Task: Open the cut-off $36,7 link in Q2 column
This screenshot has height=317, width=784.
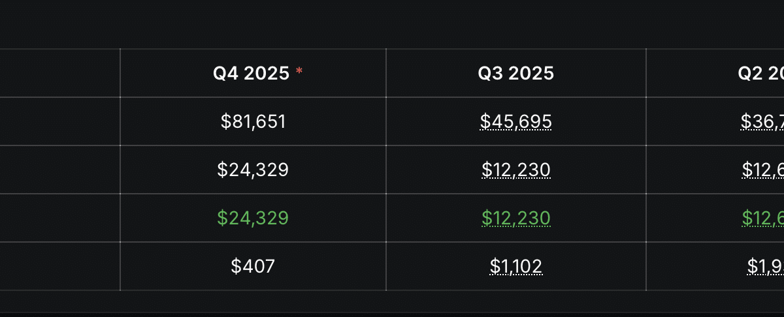Action: [762, 121]
